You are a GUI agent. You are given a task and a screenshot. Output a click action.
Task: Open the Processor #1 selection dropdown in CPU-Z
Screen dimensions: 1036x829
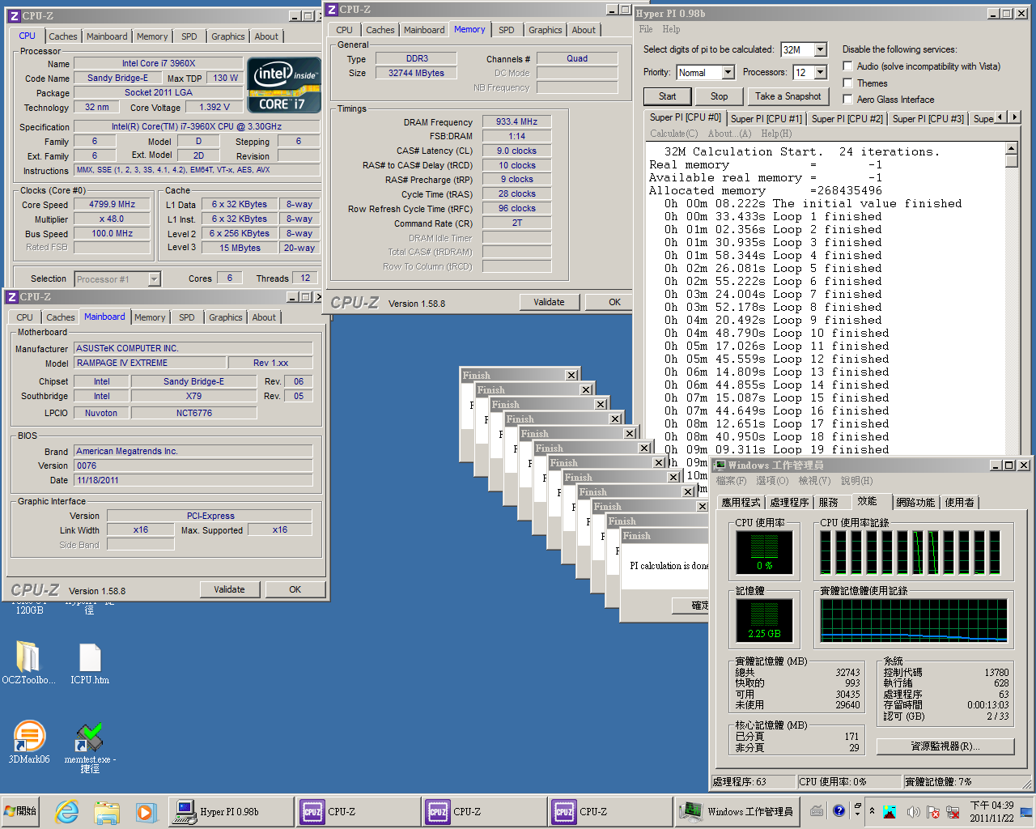(x=154, y=279)
